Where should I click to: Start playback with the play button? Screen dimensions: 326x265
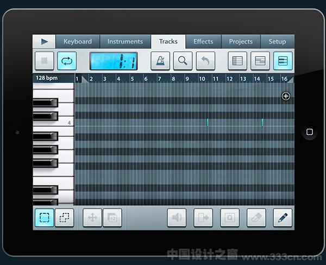[x=44, y=42]
